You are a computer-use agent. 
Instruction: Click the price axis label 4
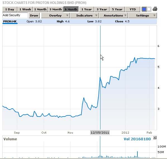tap(158, 88)
